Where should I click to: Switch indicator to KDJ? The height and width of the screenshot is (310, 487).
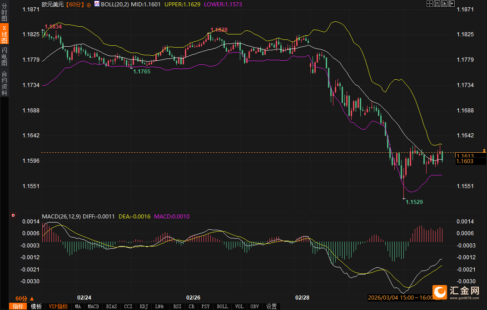(x=144, y=306)
